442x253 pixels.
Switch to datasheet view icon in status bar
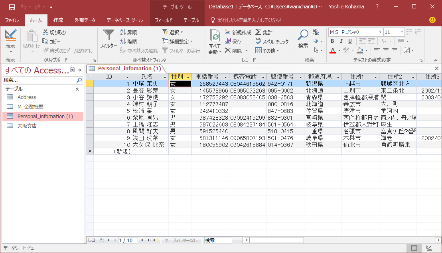coord(414,248)
